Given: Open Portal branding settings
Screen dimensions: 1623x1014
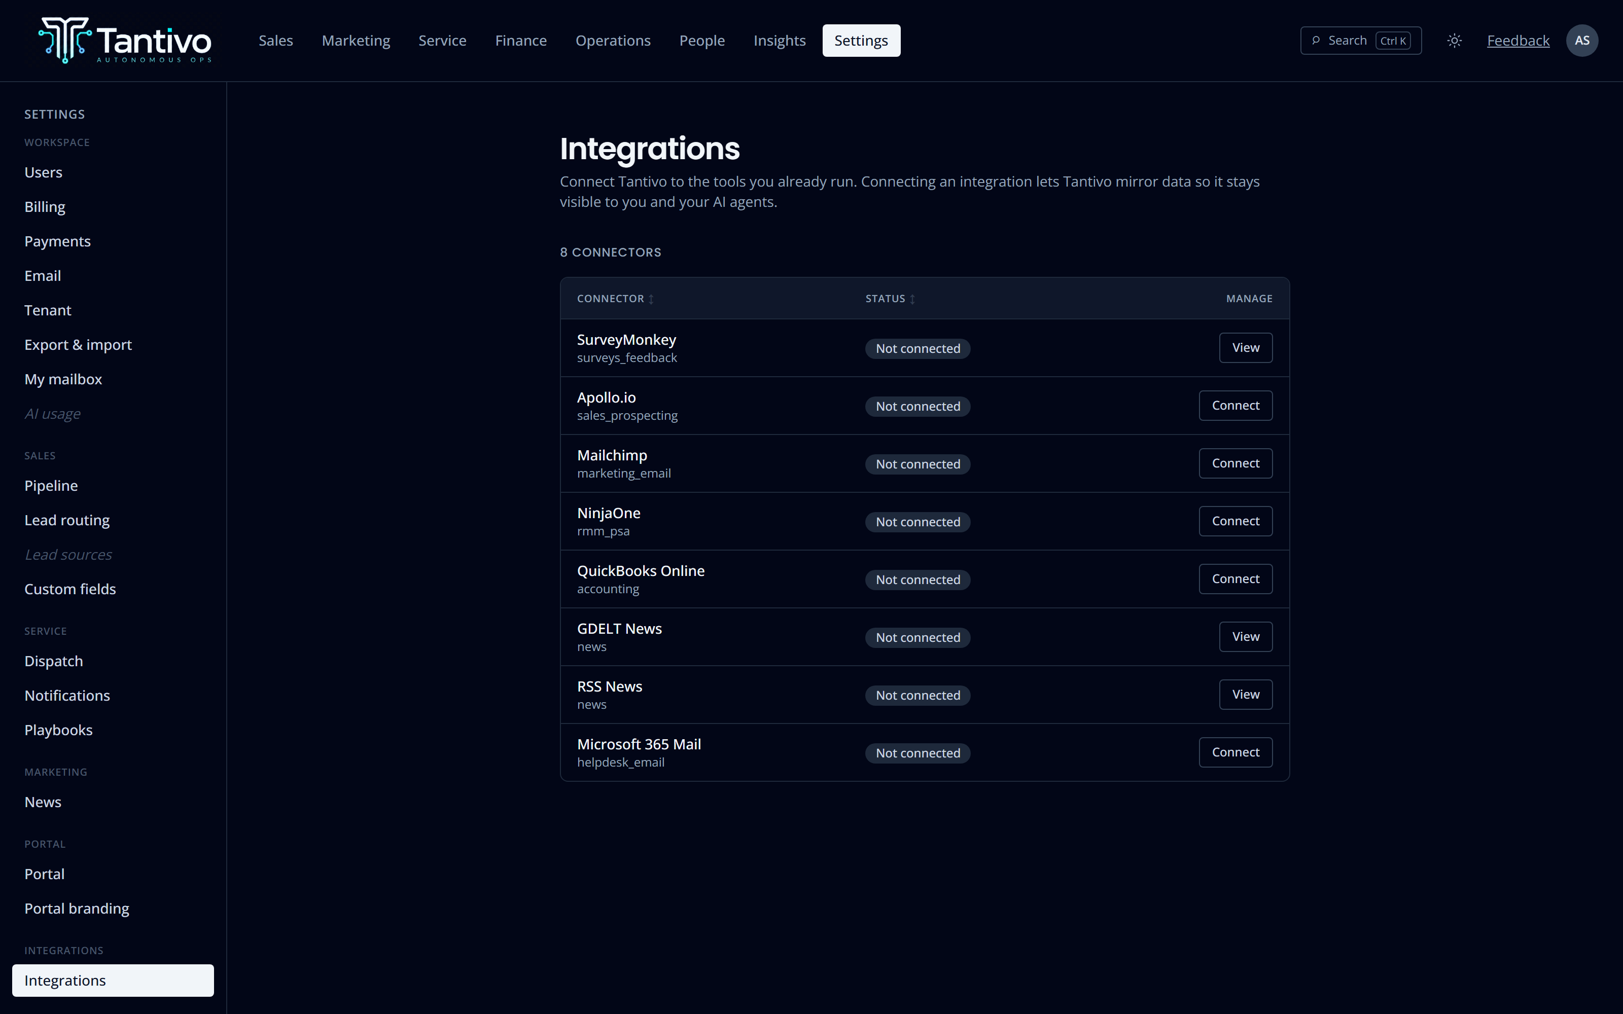Looking at the screenshot, I should (x=113, y=909).
